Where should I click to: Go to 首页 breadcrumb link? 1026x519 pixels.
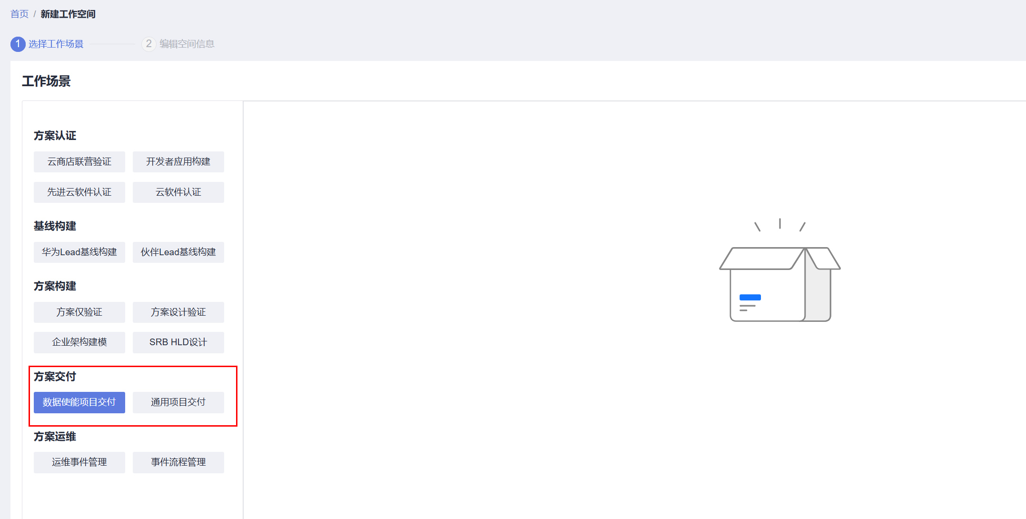point(20,14)
